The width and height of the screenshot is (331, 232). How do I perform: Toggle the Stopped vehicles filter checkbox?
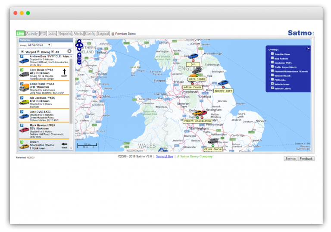[22, 52]
